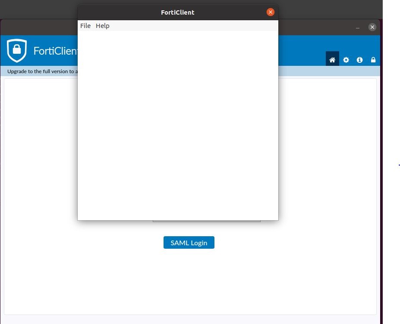Image resolution: width=400 pixels, height=324 pixels.
Task: Click the FortiClient brand text in blue header
Action: tap(56, 51)
